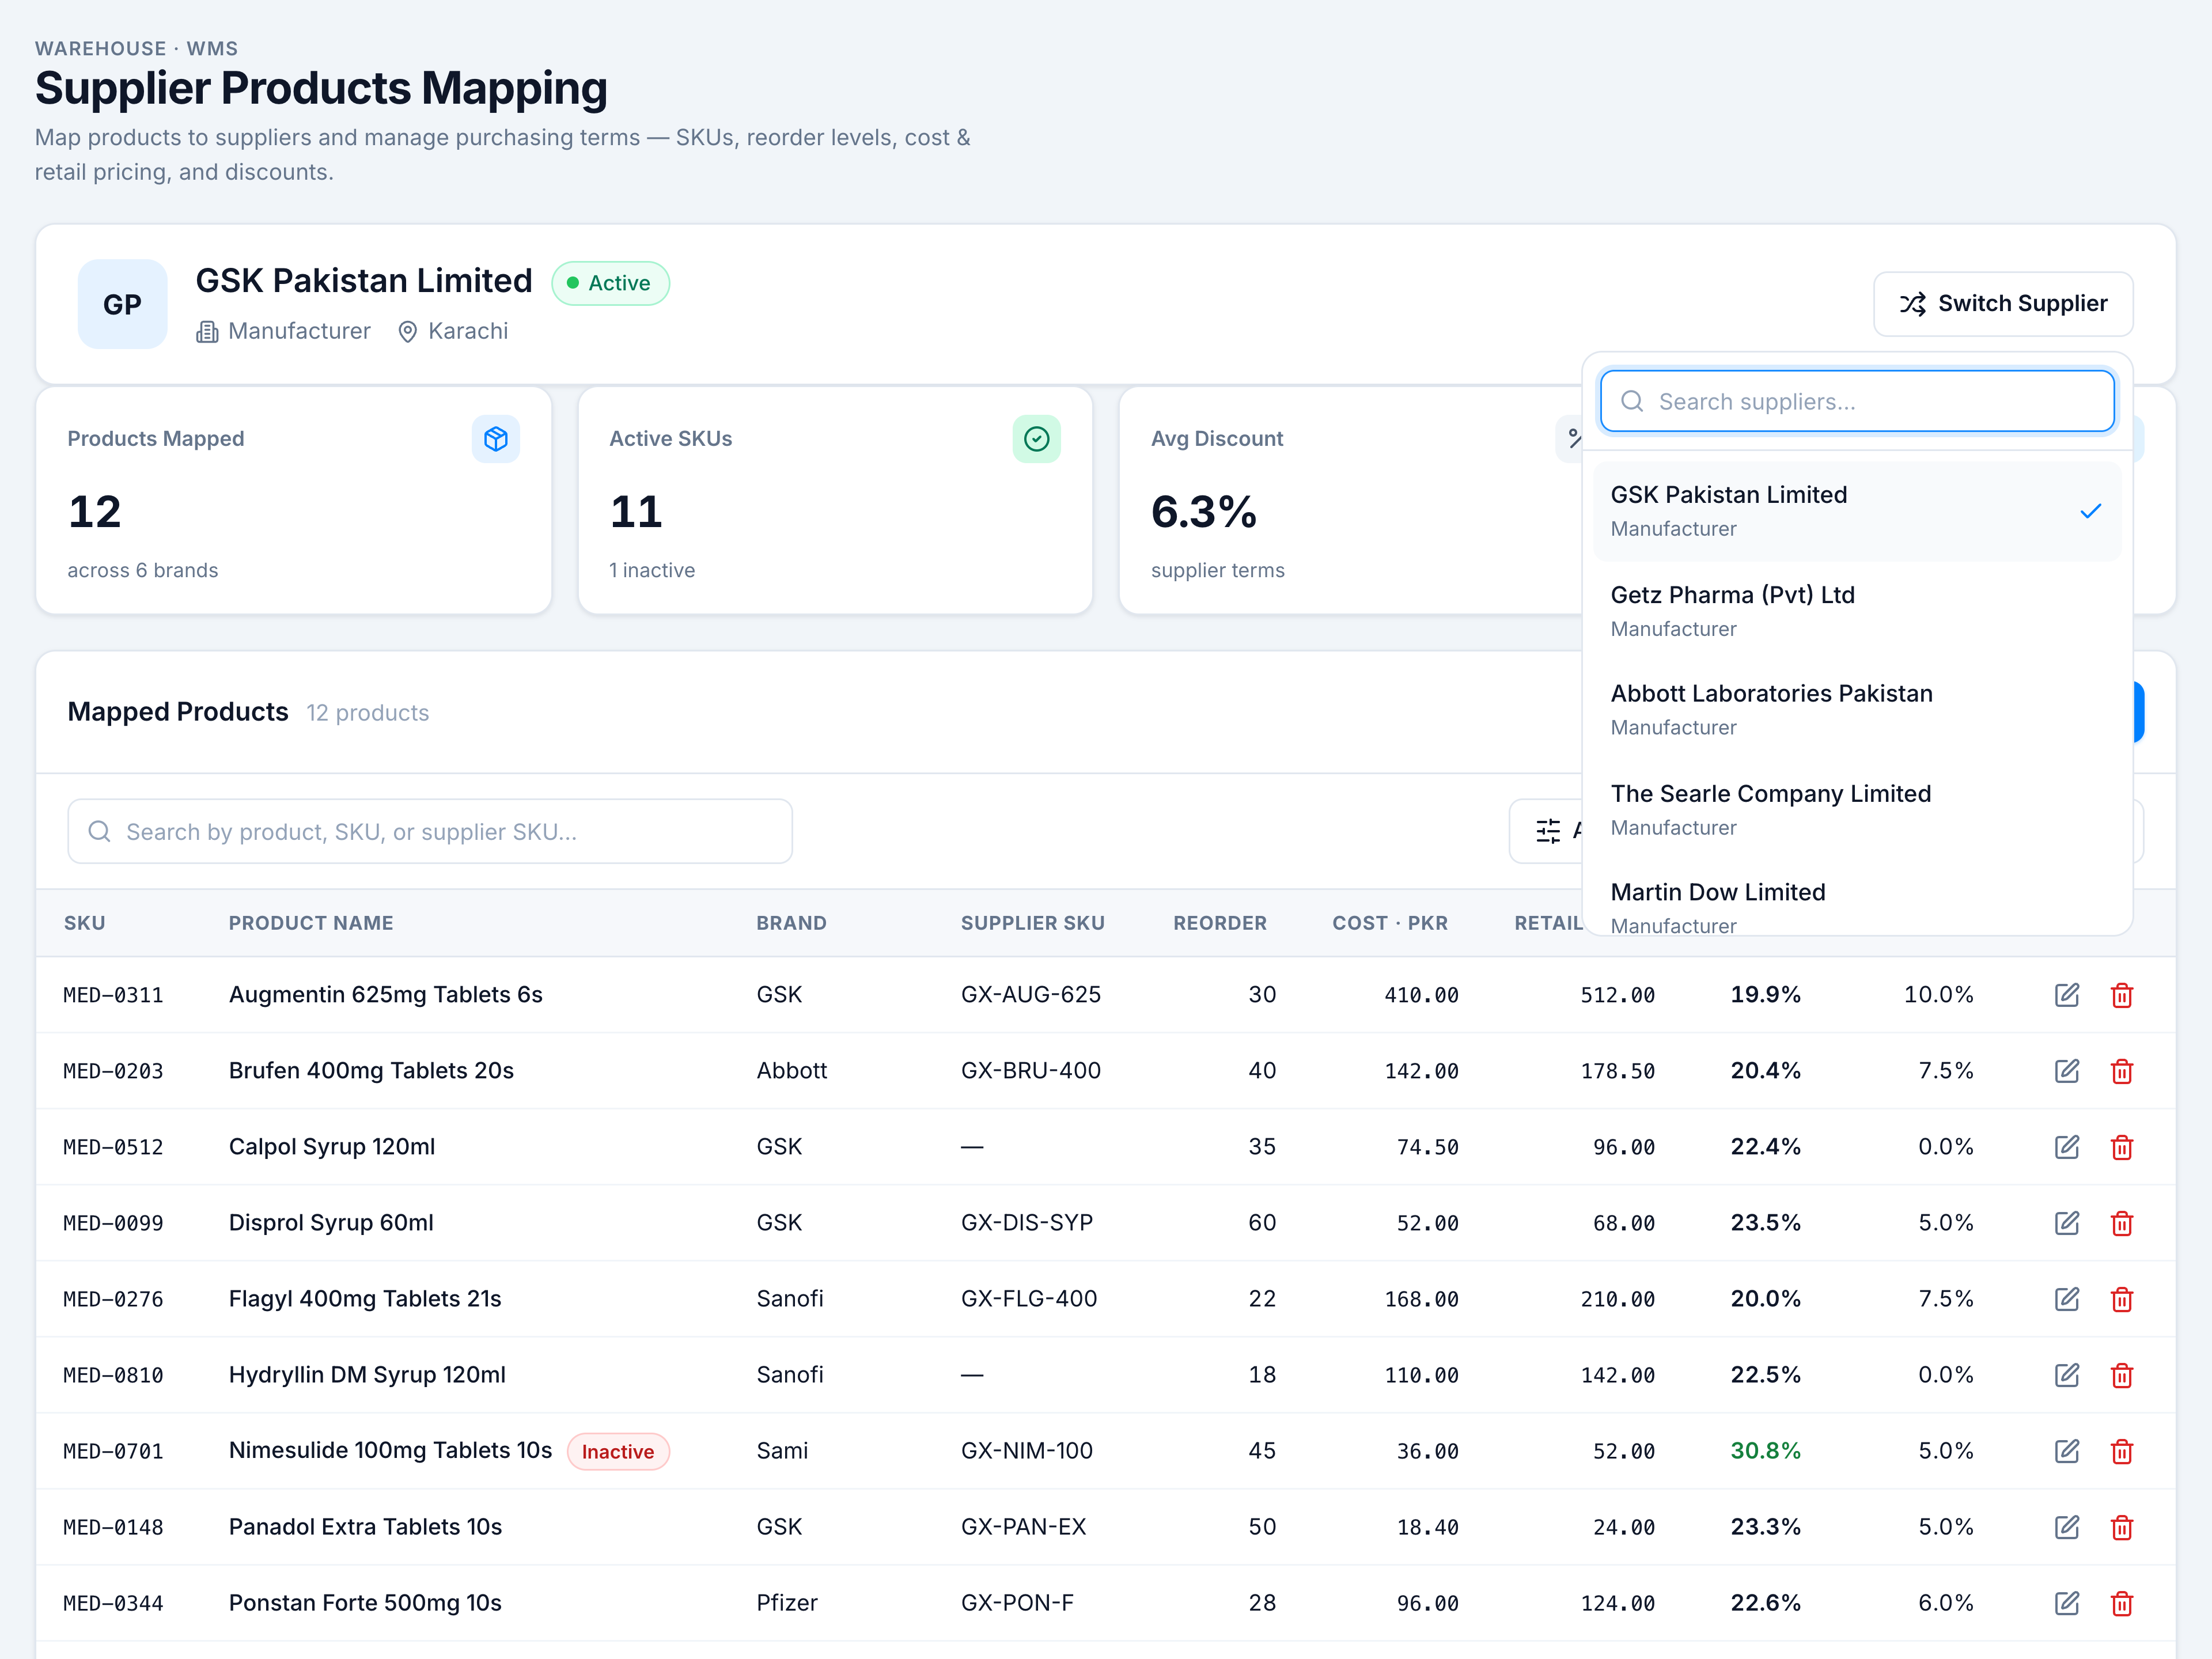The width and height of the screenshot is (2212, 1659).
Task: Sort by Cost · PKR column header
Action: click(1390, 923)
